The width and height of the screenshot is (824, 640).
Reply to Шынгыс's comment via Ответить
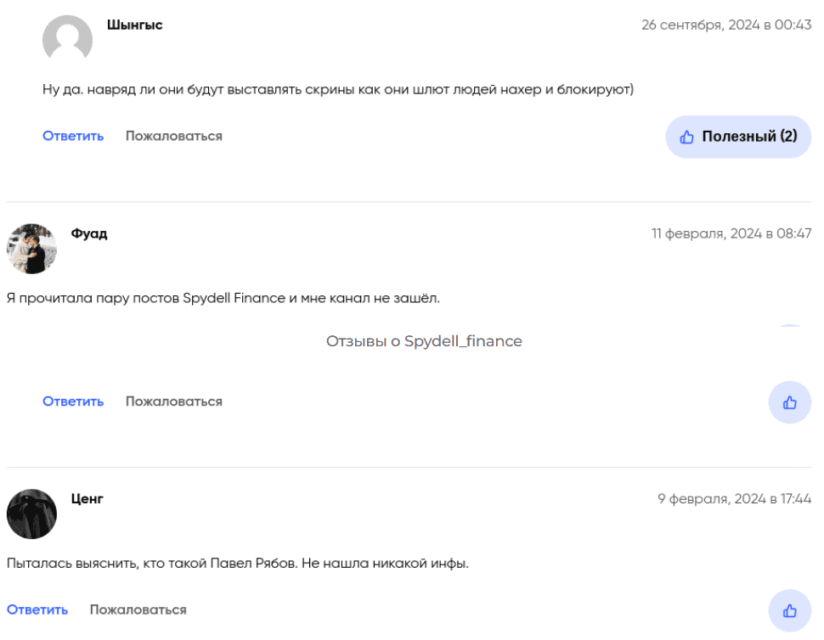pos(73,136)
